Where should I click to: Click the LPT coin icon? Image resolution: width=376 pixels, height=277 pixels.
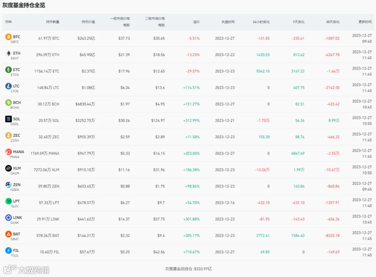8,201
